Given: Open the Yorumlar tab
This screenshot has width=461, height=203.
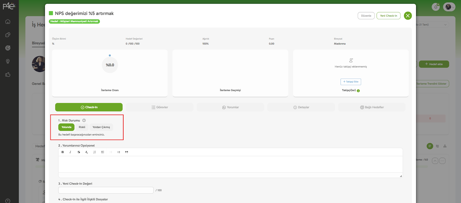Looking at the screenshot, I should tap(230, 107).
